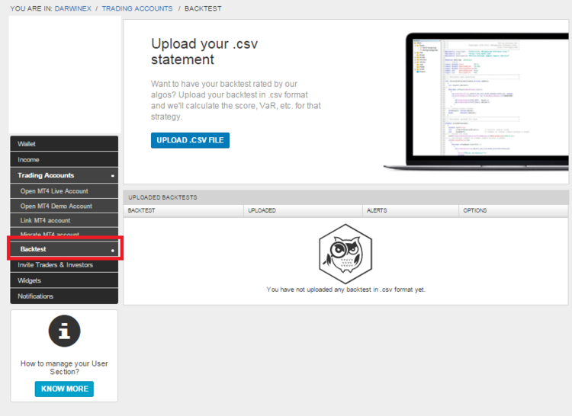
Task: Click the ALERTS column header
Action: pos(377,210)
